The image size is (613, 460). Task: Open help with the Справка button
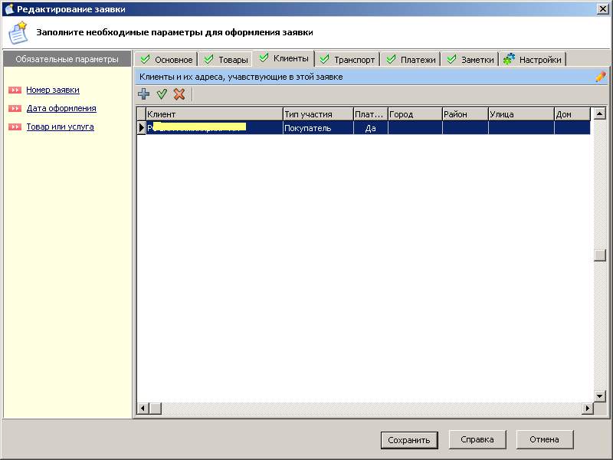coord(477,439)
